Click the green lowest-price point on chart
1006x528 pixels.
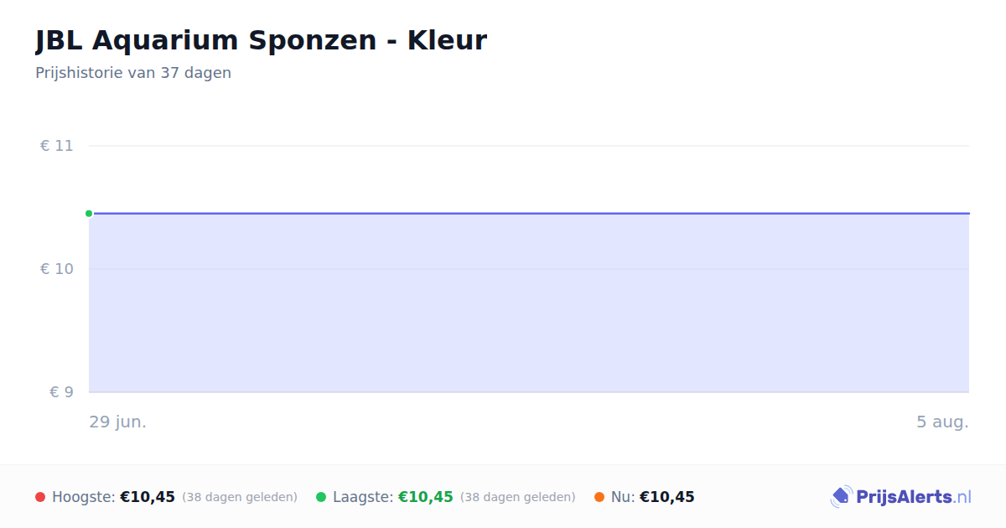(x=89, y=214)
